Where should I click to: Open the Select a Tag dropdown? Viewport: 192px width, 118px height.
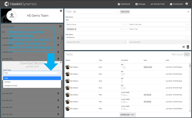[159, 29]
